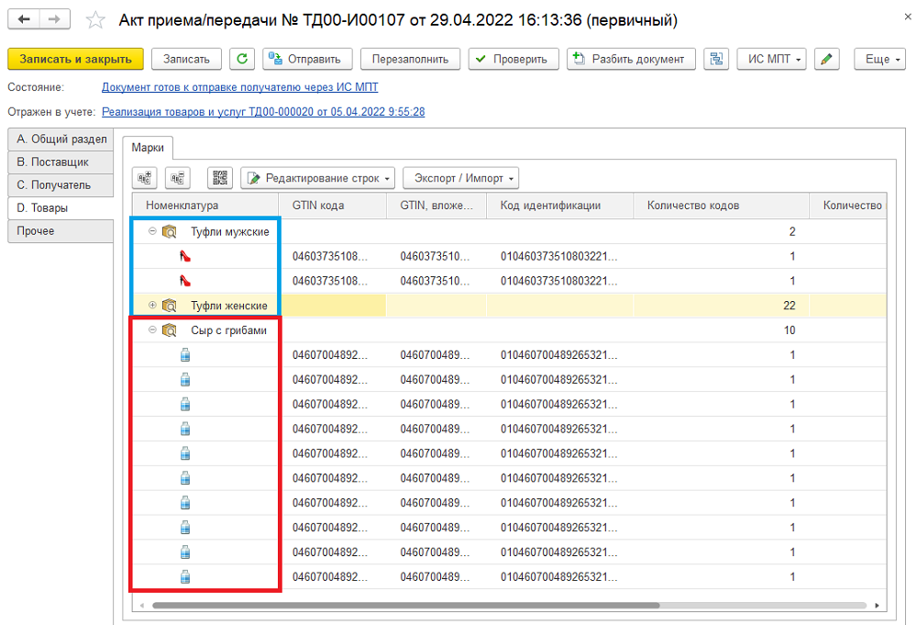Screen dimensions: 917x625
Task: Switch to C. Получатель section
Action: (x=61, y=184)
